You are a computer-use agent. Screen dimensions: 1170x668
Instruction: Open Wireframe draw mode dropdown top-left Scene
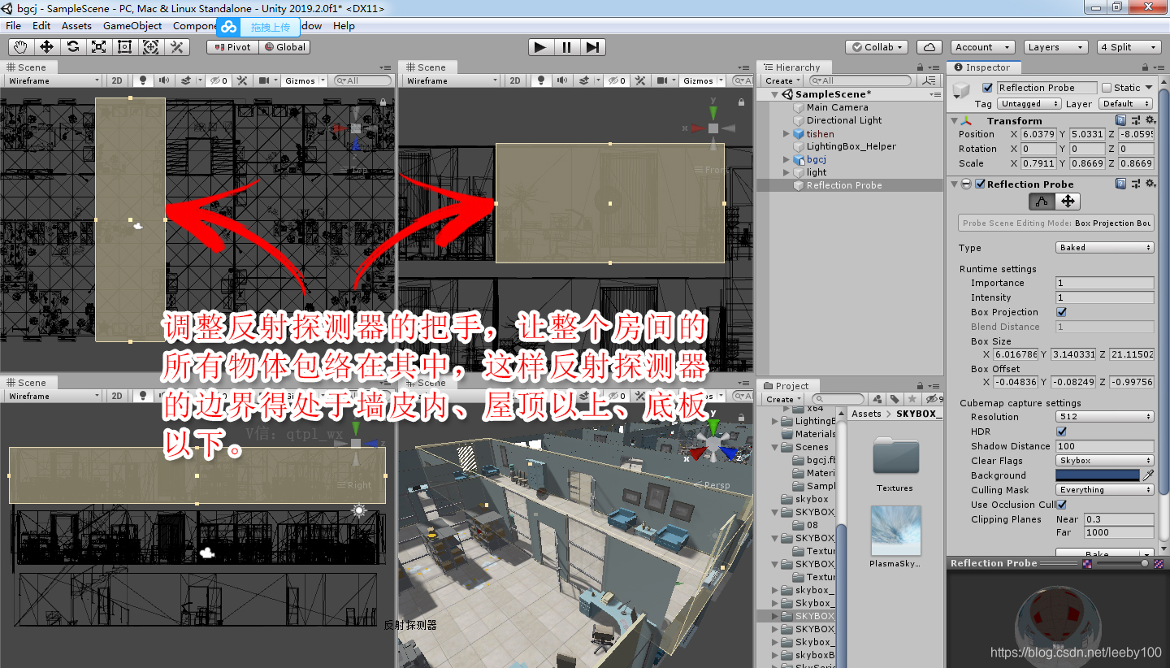[53, 80]
